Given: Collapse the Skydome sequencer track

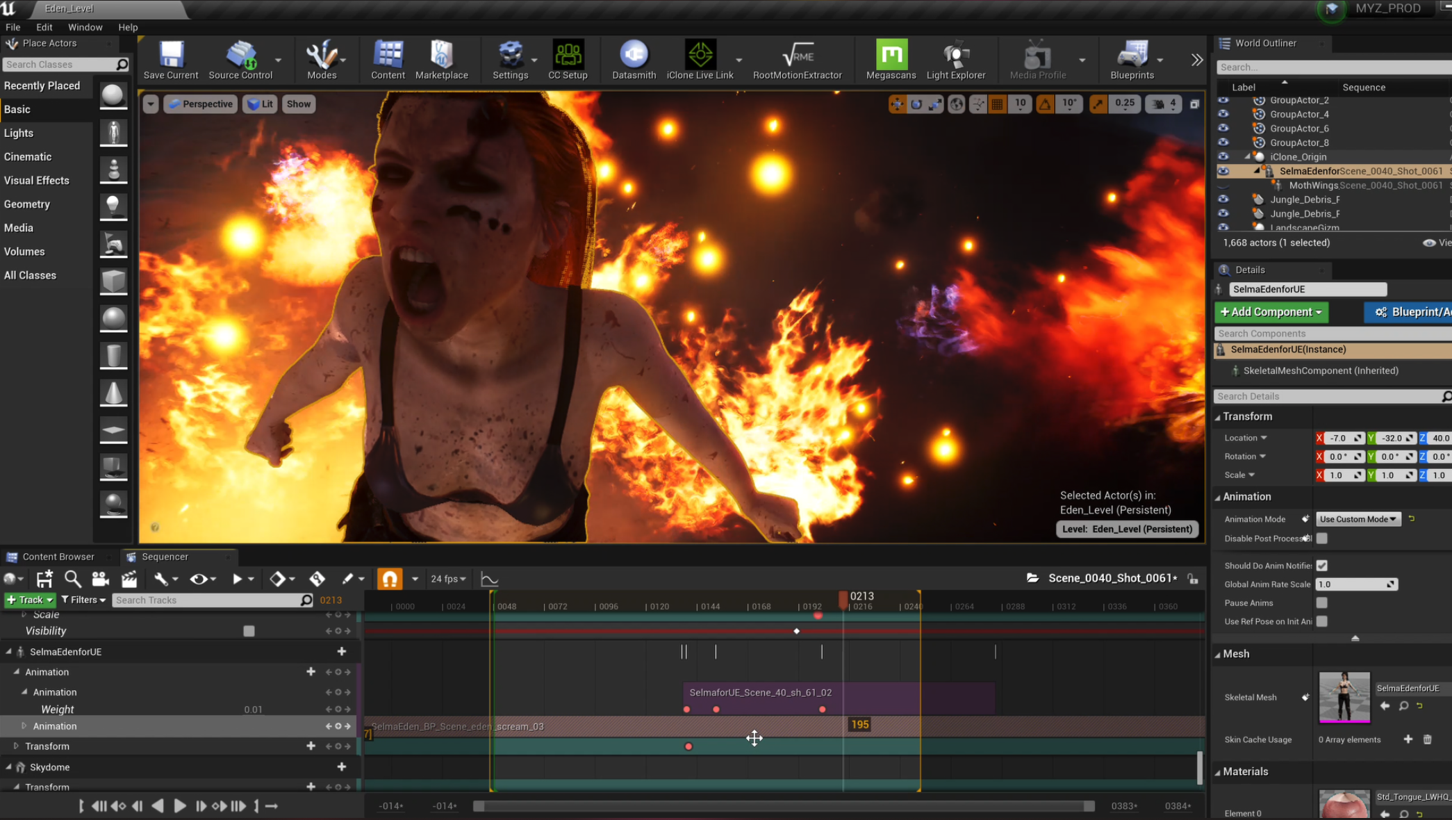Looking at the screenshot, I should coord(8,767).
